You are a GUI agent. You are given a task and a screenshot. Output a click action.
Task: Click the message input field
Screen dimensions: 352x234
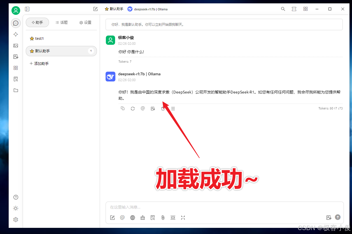tap(224, 207)
